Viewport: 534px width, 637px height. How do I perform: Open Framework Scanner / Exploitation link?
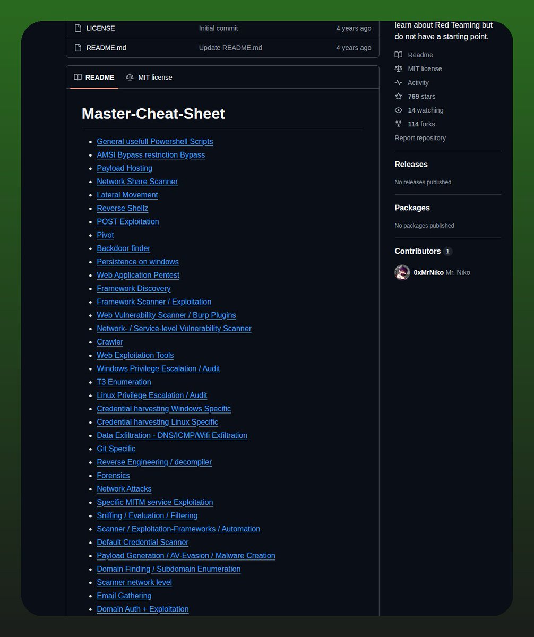(x=154, y=302)
